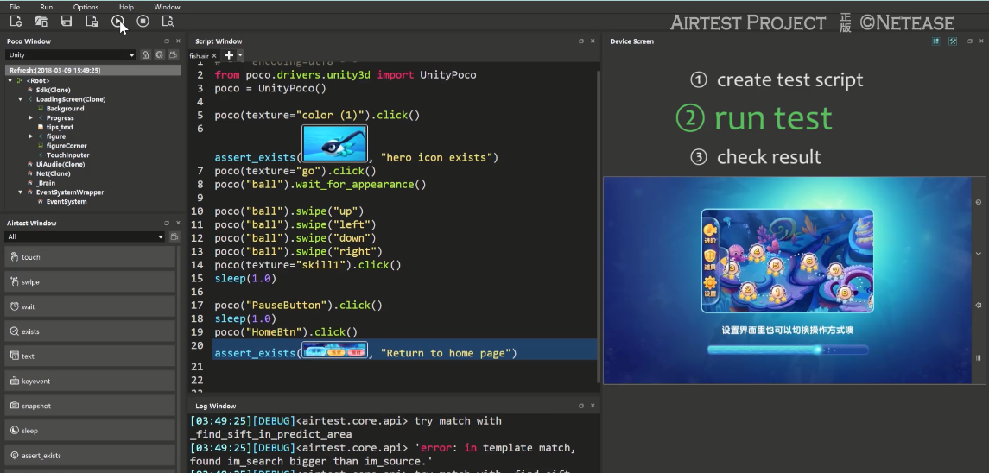Screen dimensions: 989x473
Task: Open the All filter dropdown in Airtest Window
Action: 85,236
